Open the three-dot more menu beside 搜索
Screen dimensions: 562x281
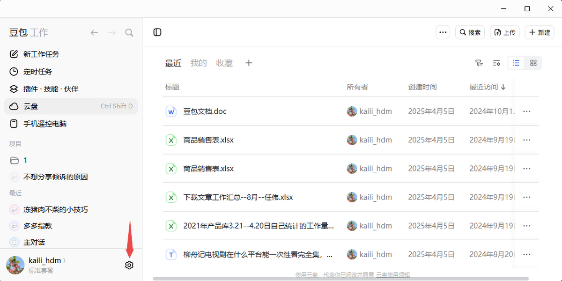pyautogui.click(x=443, y=32)
